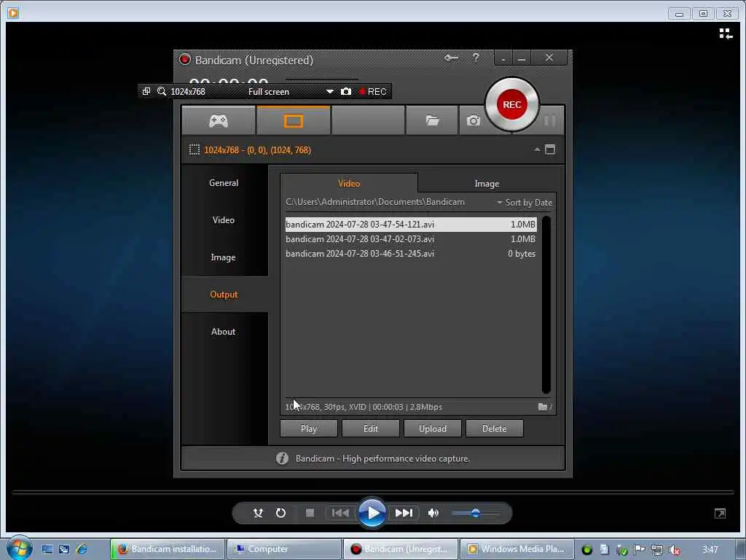
Task: Click the dotted rectangle selection icon
Action: click(194, 150)
